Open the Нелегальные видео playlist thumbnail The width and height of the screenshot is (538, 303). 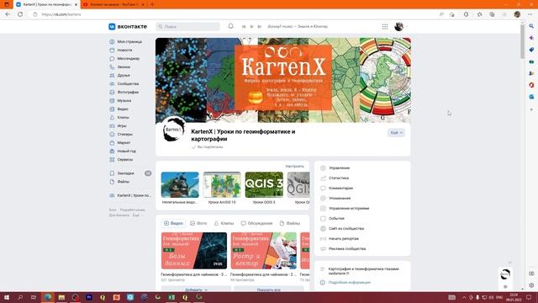click(x=180, y=185)
